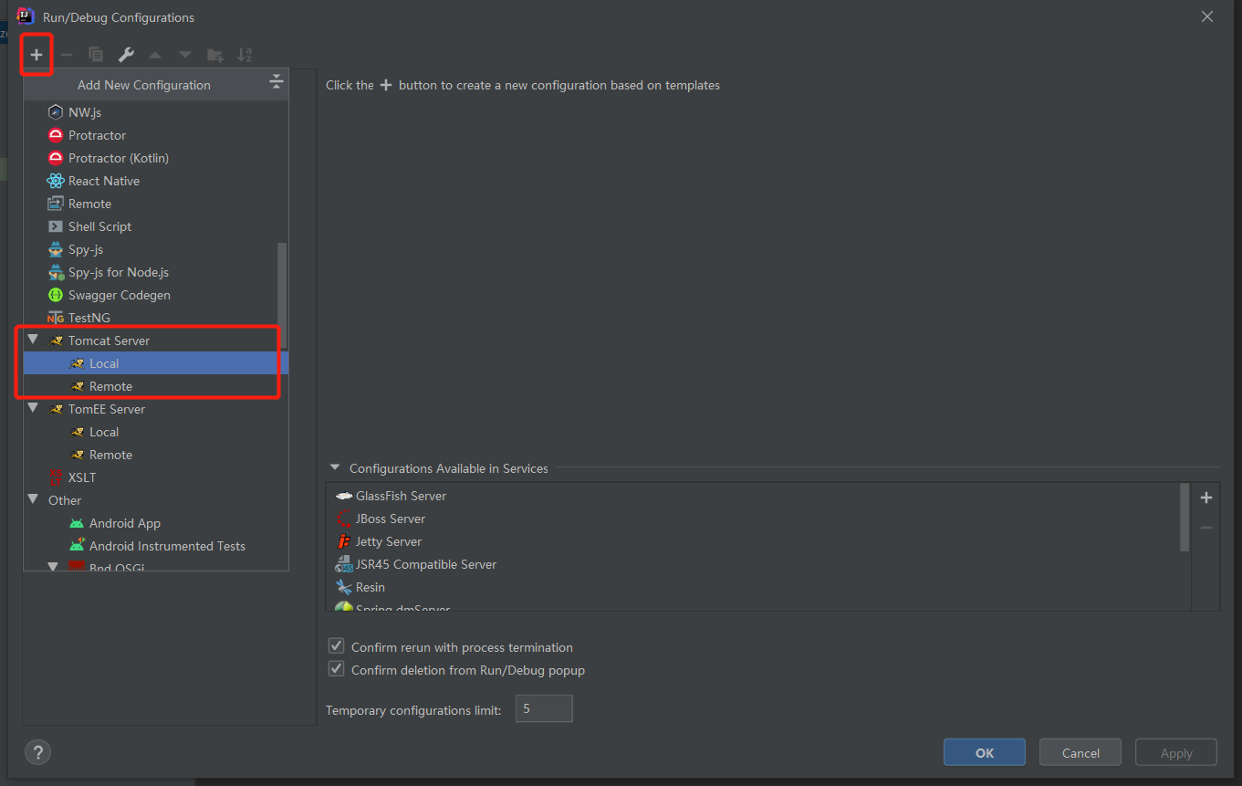Image resolution: width=1242 pixels, height=786 pixels.
Task: Click the Add New Configuration plus button
Action: pos(37,55)
